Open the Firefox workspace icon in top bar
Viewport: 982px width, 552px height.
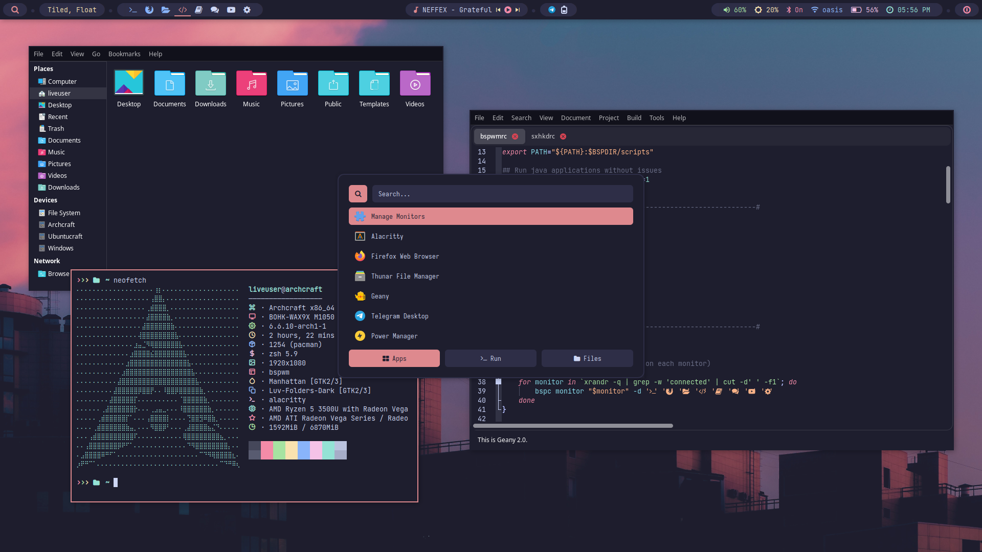[x=149, y=10]
